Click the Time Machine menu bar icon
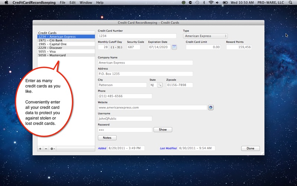Image resolution: width=297 pixels, height=186 pixels. pyautogui.click(x=197, y=3)
